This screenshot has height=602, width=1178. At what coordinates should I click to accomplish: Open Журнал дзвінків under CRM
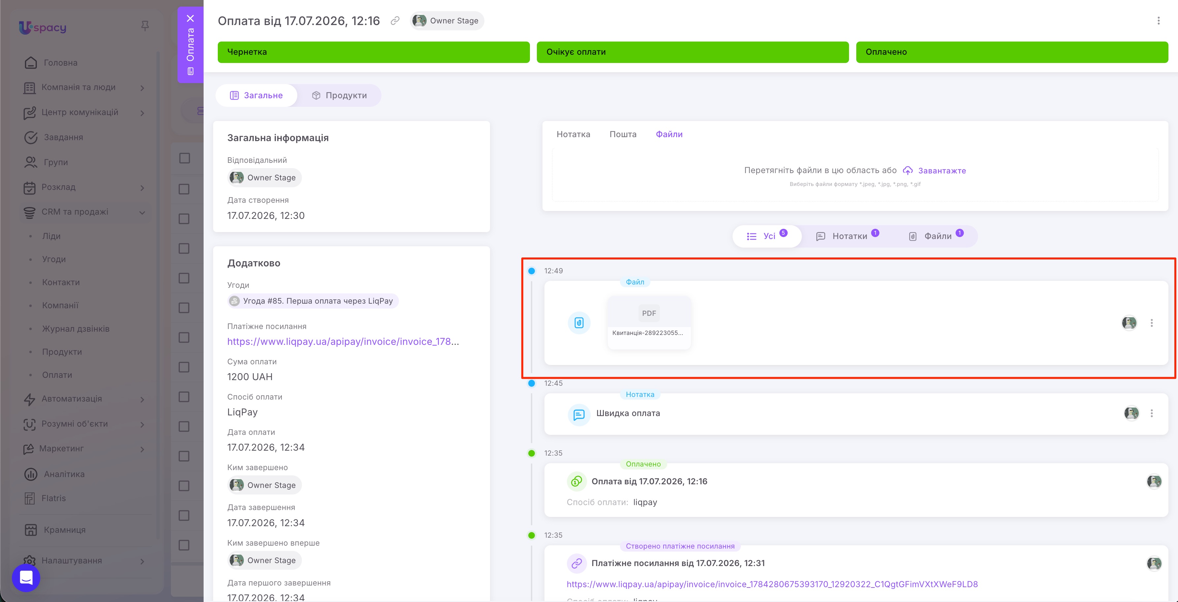(76, 329)
